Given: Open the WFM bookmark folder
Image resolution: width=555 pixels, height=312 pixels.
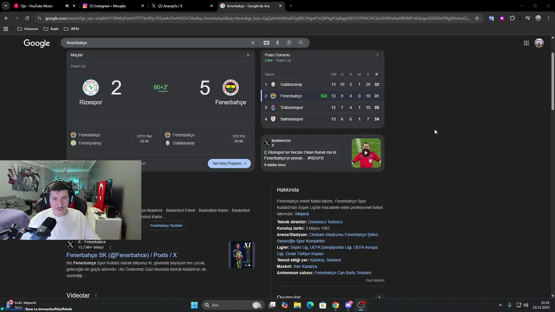Looking at the screenshot, I should [x=71, y=29].
